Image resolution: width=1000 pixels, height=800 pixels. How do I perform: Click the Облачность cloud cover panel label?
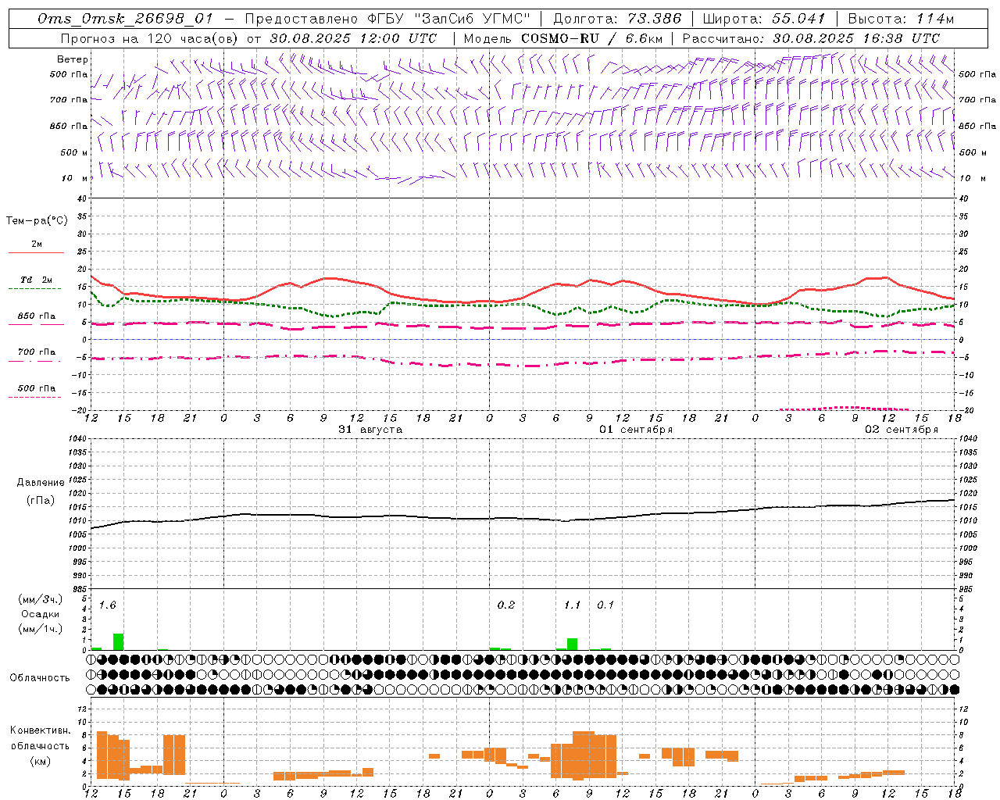tap(40, 678)
